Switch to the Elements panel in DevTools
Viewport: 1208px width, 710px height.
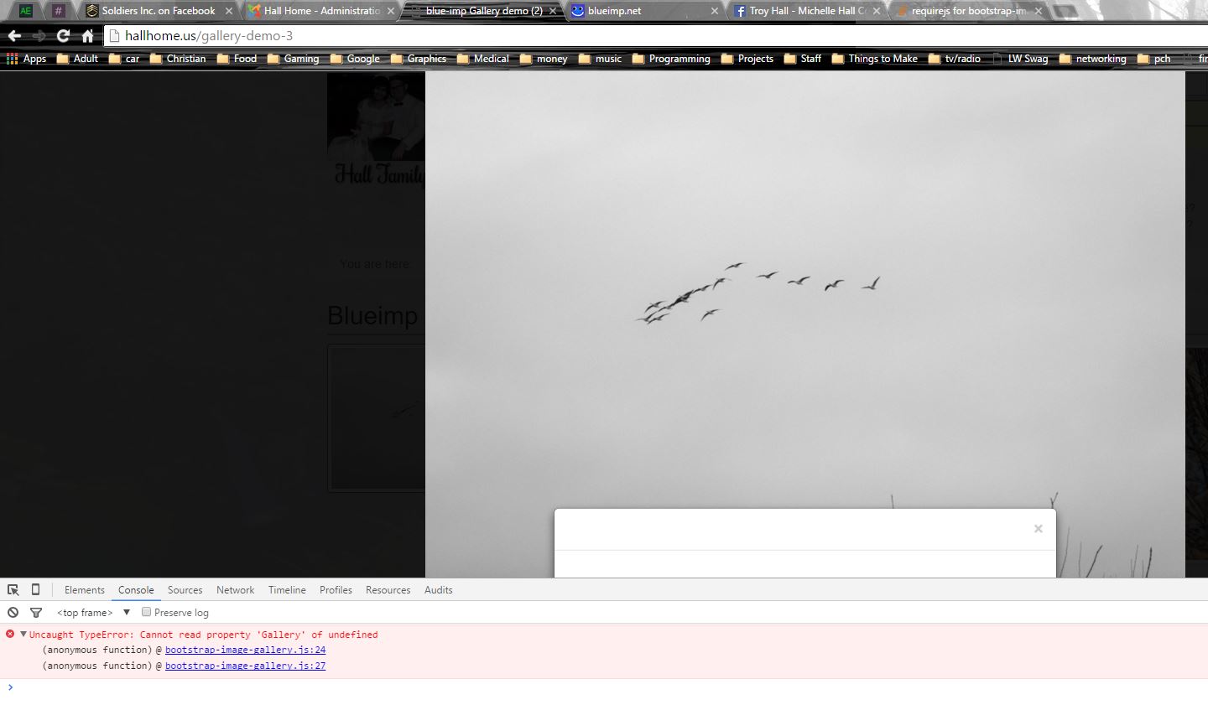pos(85,590)
